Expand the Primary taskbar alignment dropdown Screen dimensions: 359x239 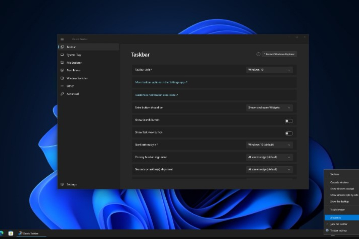(269, 157)
